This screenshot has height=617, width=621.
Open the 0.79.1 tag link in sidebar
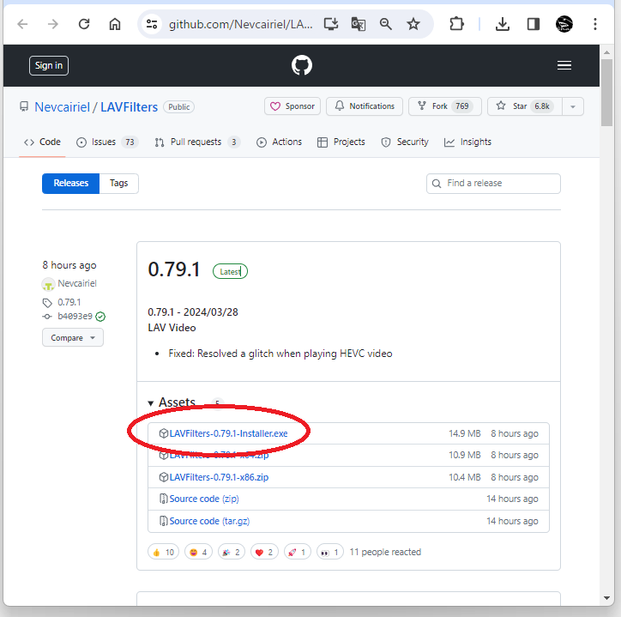coord(69,302)
